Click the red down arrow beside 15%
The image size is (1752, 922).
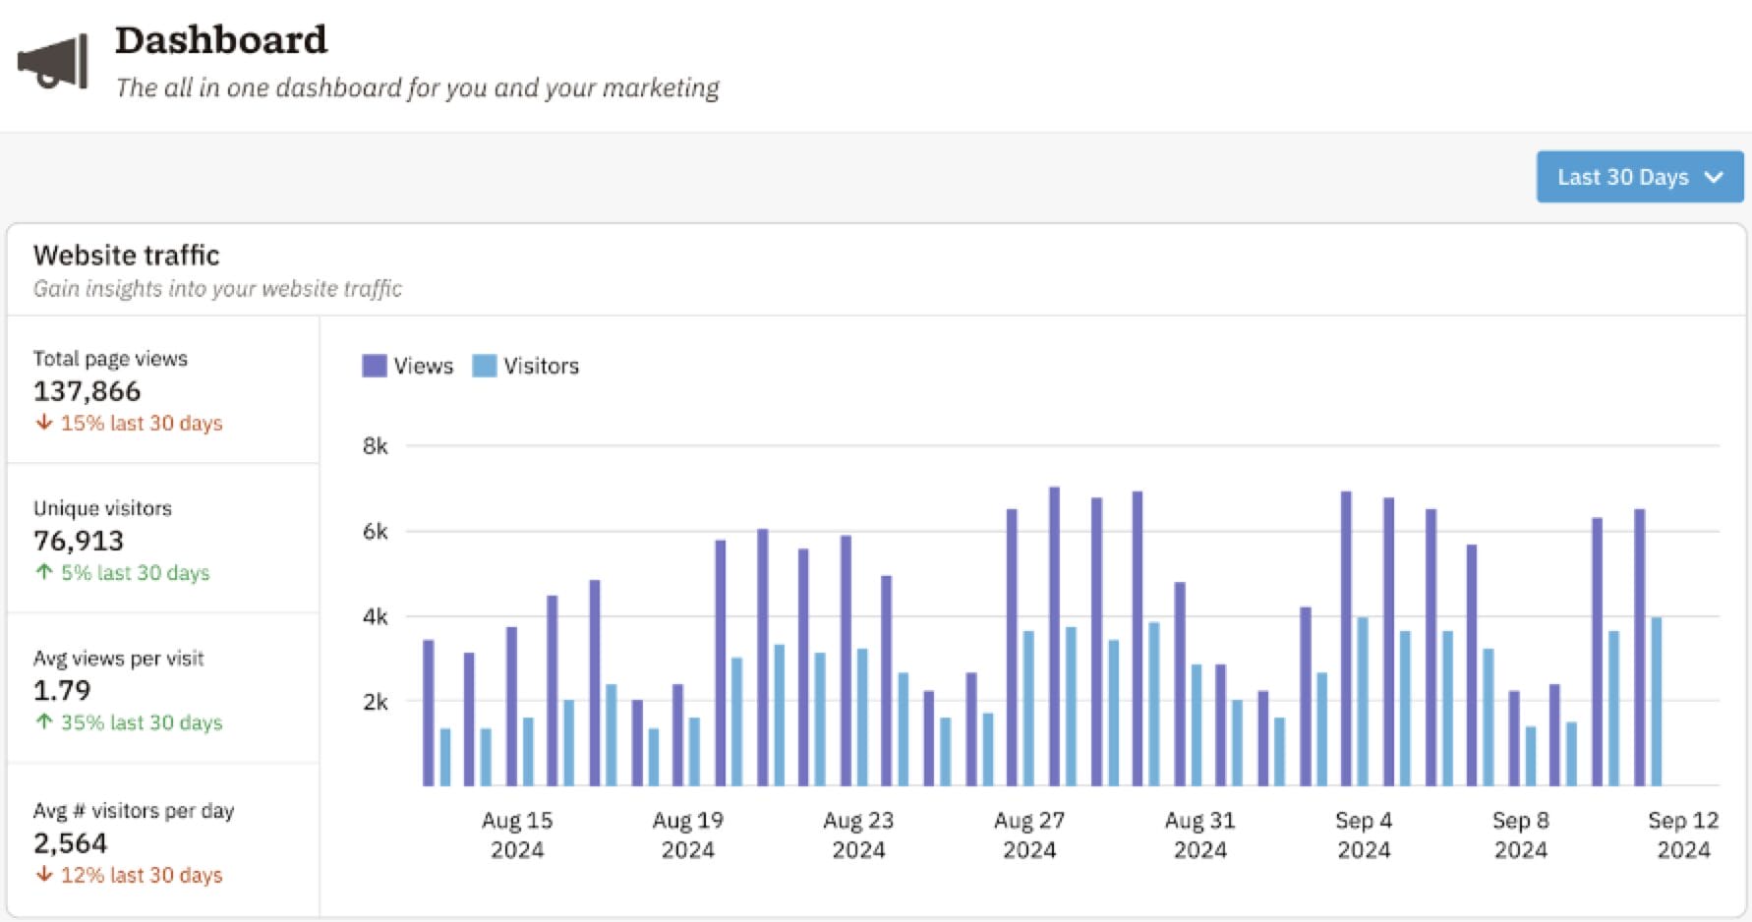click(x=44, y=423)
